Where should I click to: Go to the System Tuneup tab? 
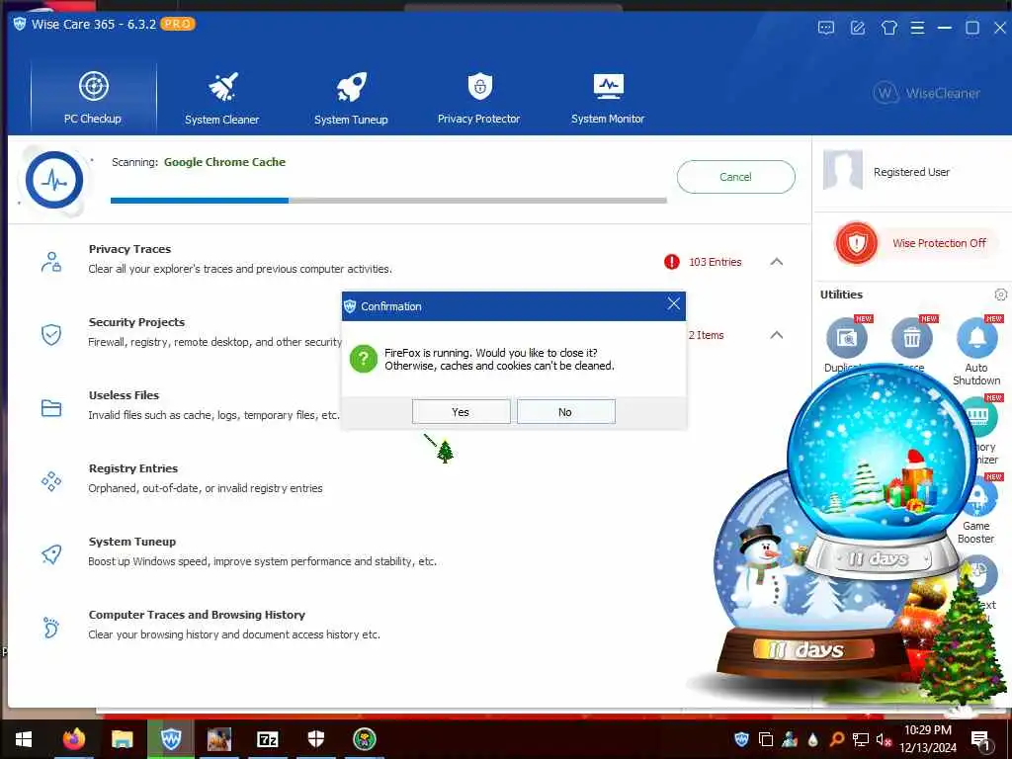tap(351, 98)
